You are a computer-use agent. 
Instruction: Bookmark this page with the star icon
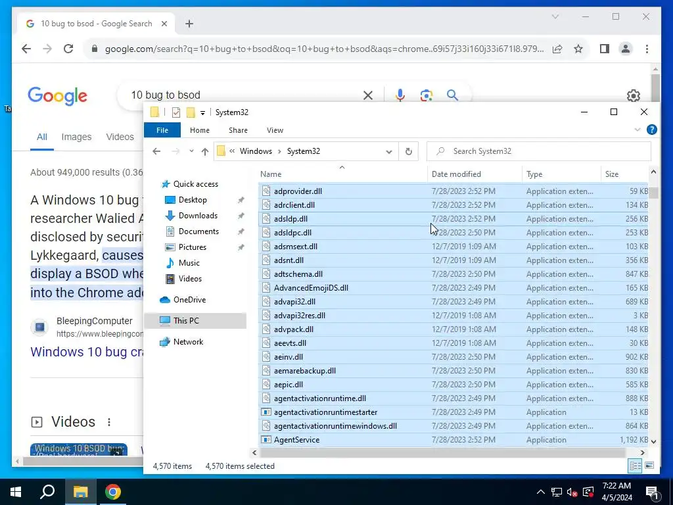(x=578, y=49)
